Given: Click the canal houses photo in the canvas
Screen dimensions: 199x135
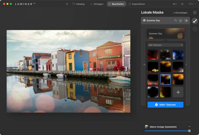Looking at the screenshot, I should 68,71.
